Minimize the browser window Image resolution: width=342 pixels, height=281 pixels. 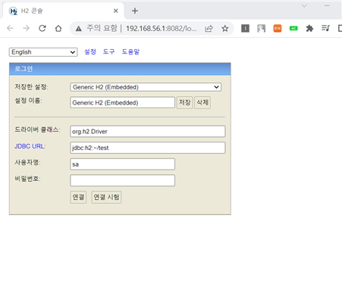tap(327, 6)
